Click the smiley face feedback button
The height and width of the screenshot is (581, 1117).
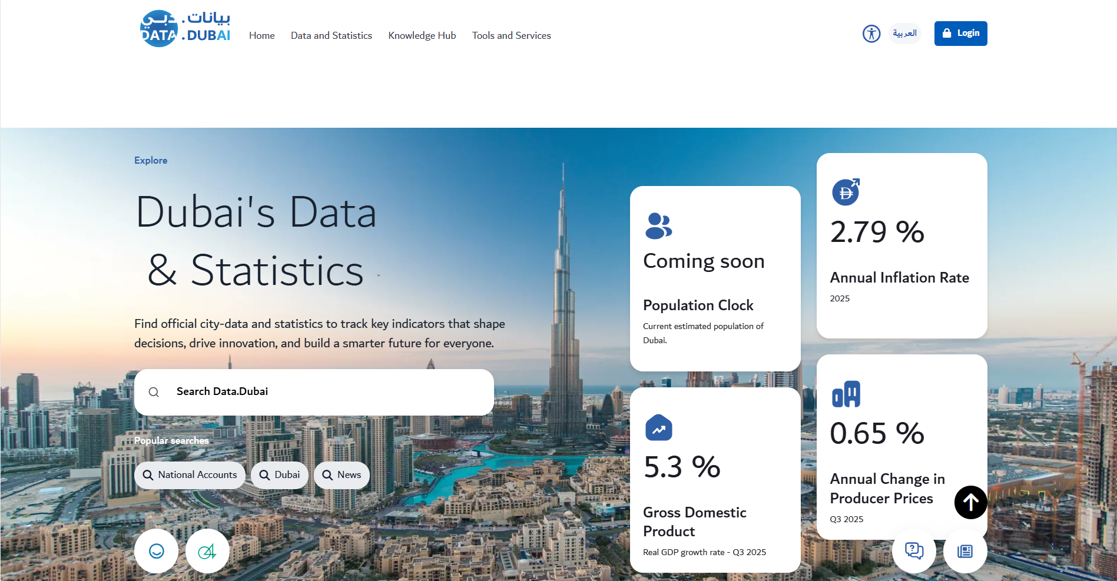156,551
